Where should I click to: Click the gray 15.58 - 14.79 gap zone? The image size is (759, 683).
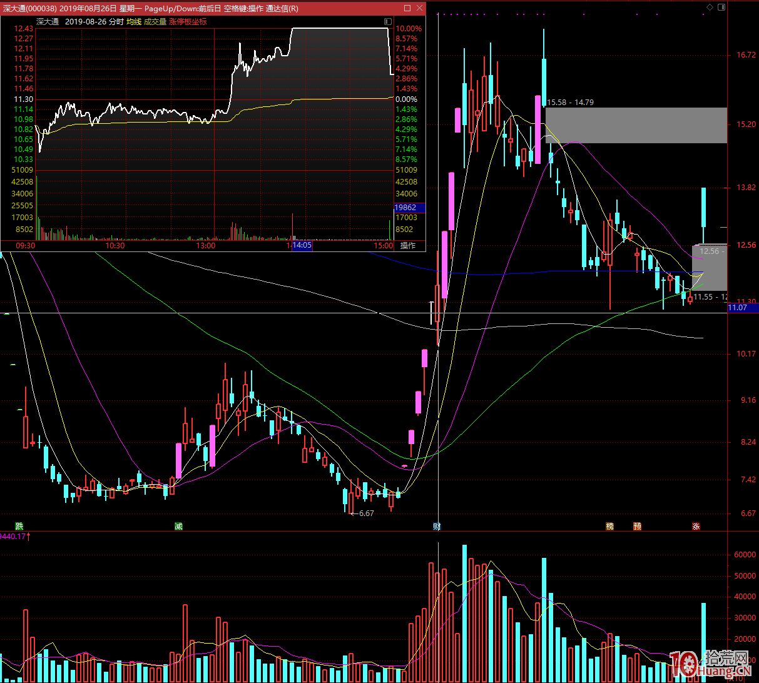tap(636, 125)
